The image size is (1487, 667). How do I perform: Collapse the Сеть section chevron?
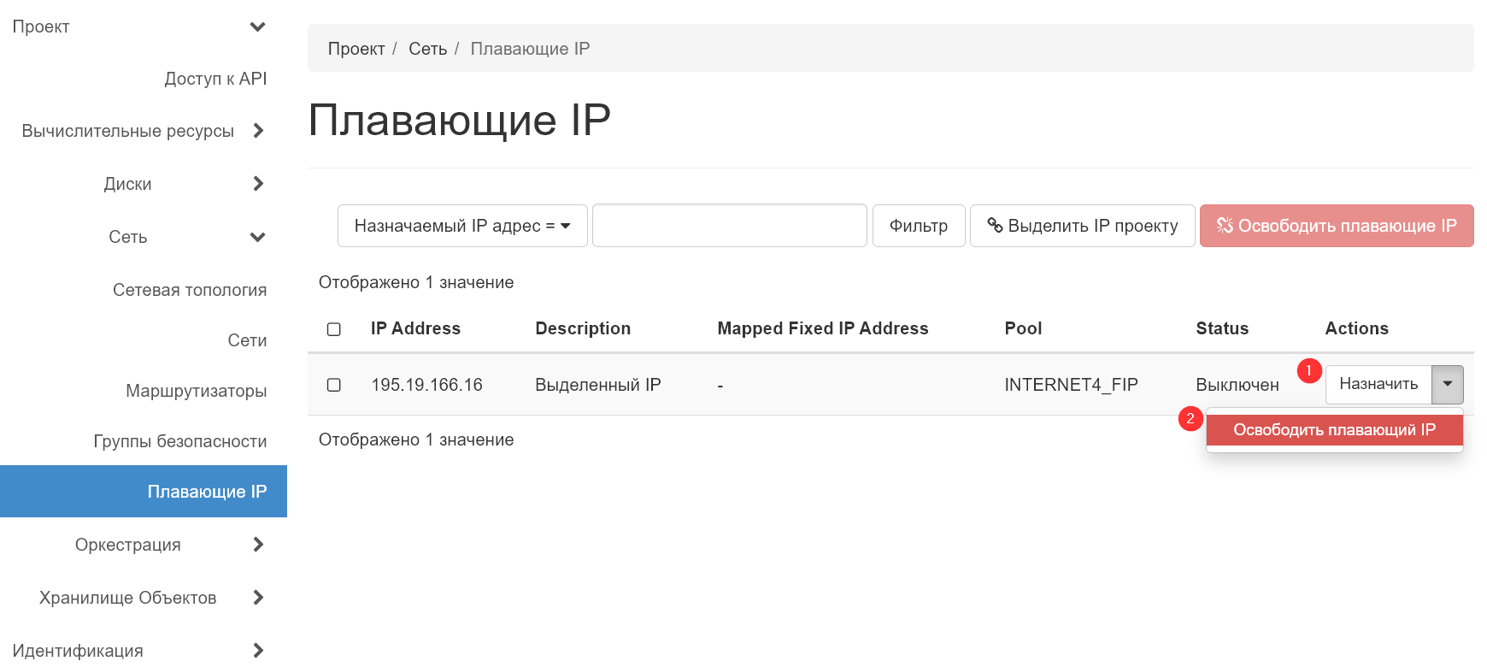click(257, 237)
